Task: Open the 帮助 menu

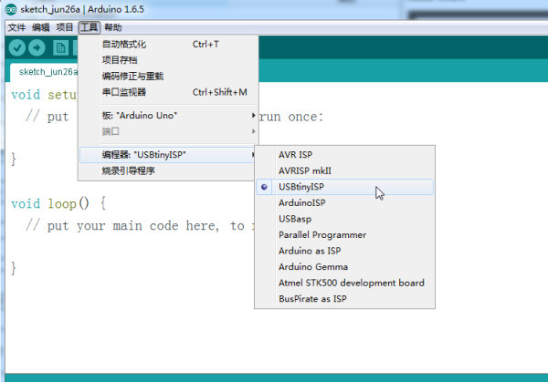Action: (113, 27)
